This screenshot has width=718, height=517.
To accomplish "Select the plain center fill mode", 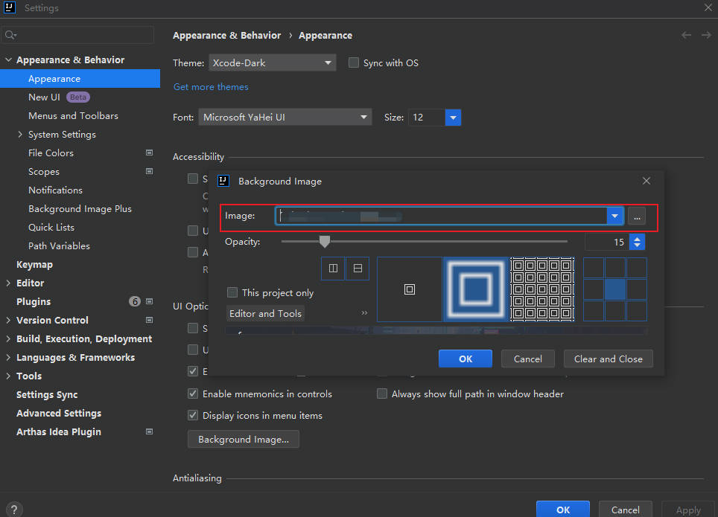I will 410,289.
